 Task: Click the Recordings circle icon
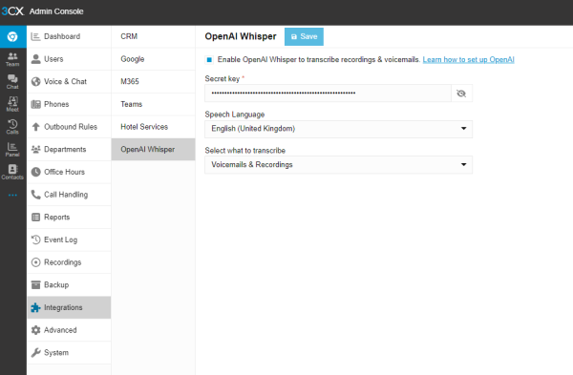coord(36,262)
